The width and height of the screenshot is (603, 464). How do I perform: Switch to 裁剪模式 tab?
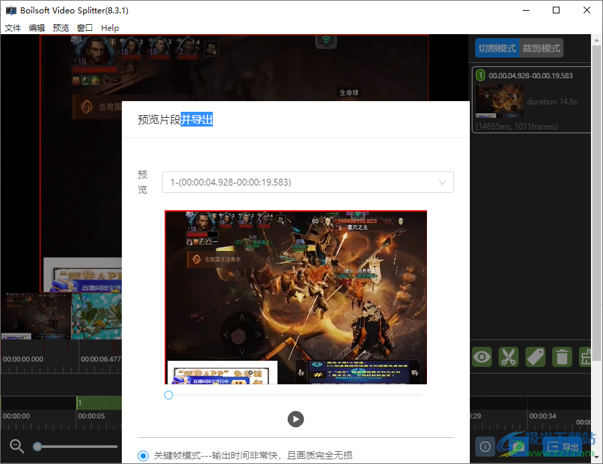pos(541,48)
